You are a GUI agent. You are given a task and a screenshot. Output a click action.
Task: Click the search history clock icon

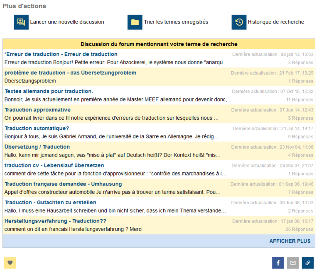pyautogui.click(x=239, y=22)
